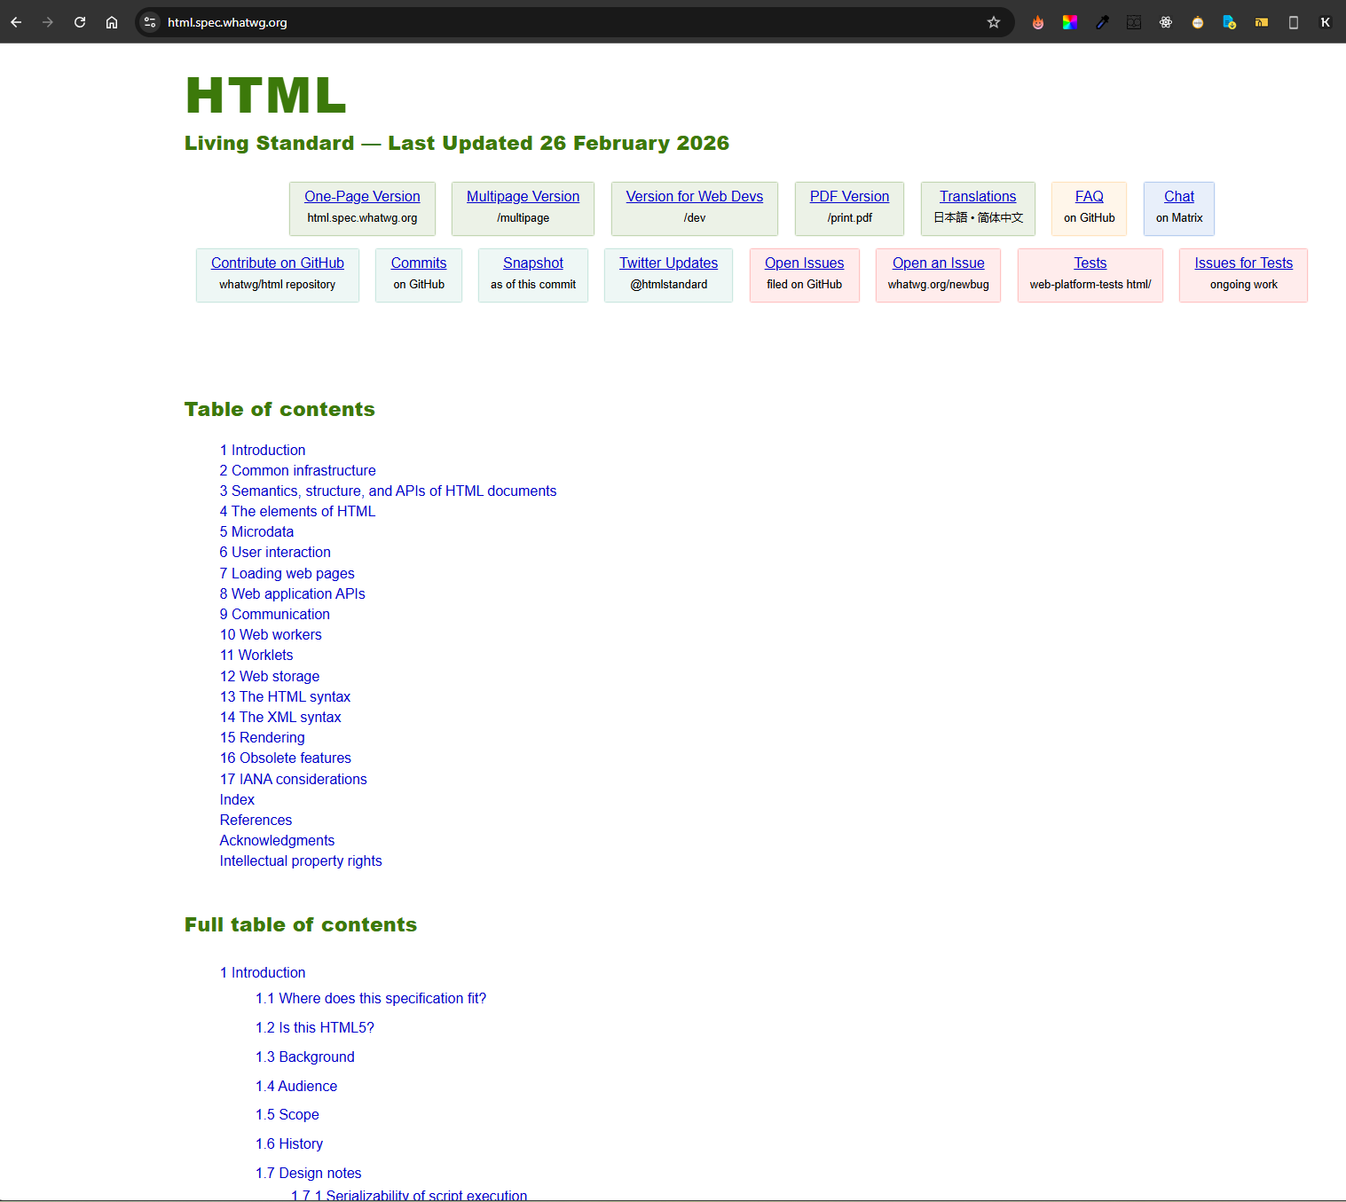Click the Open an Issue link
Image resolution: width=1346 pixels, height=1202 pixels.
(939, 263)
